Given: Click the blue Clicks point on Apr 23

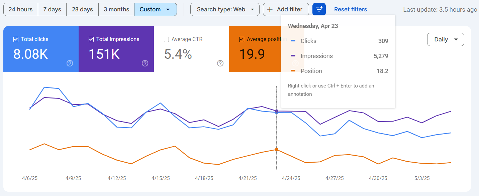Looking at the screenshot, I should coord(276,113).
